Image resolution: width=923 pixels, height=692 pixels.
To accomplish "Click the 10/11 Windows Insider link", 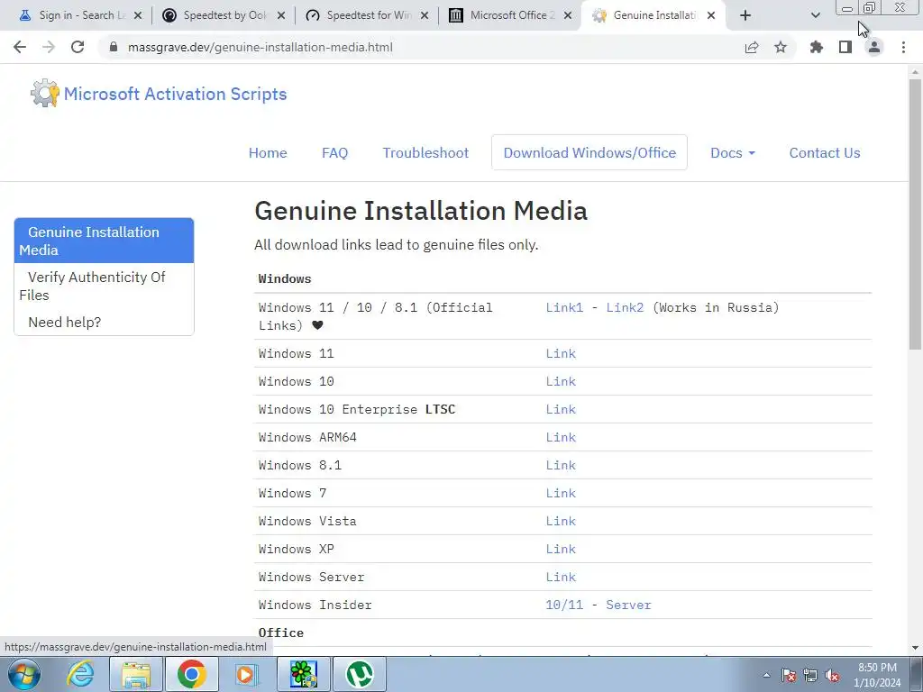I will tap(564, 605).
